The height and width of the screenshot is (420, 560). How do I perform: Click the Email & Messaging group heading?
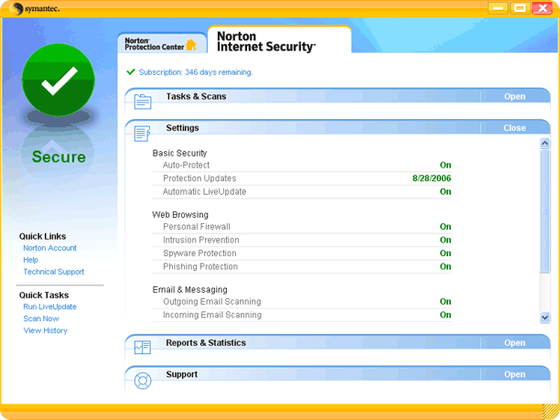(190, 290)
